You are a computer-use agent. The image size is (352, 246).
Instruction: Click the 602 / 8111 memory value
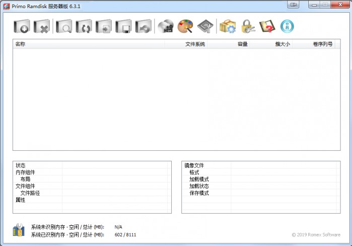(125, 235)
